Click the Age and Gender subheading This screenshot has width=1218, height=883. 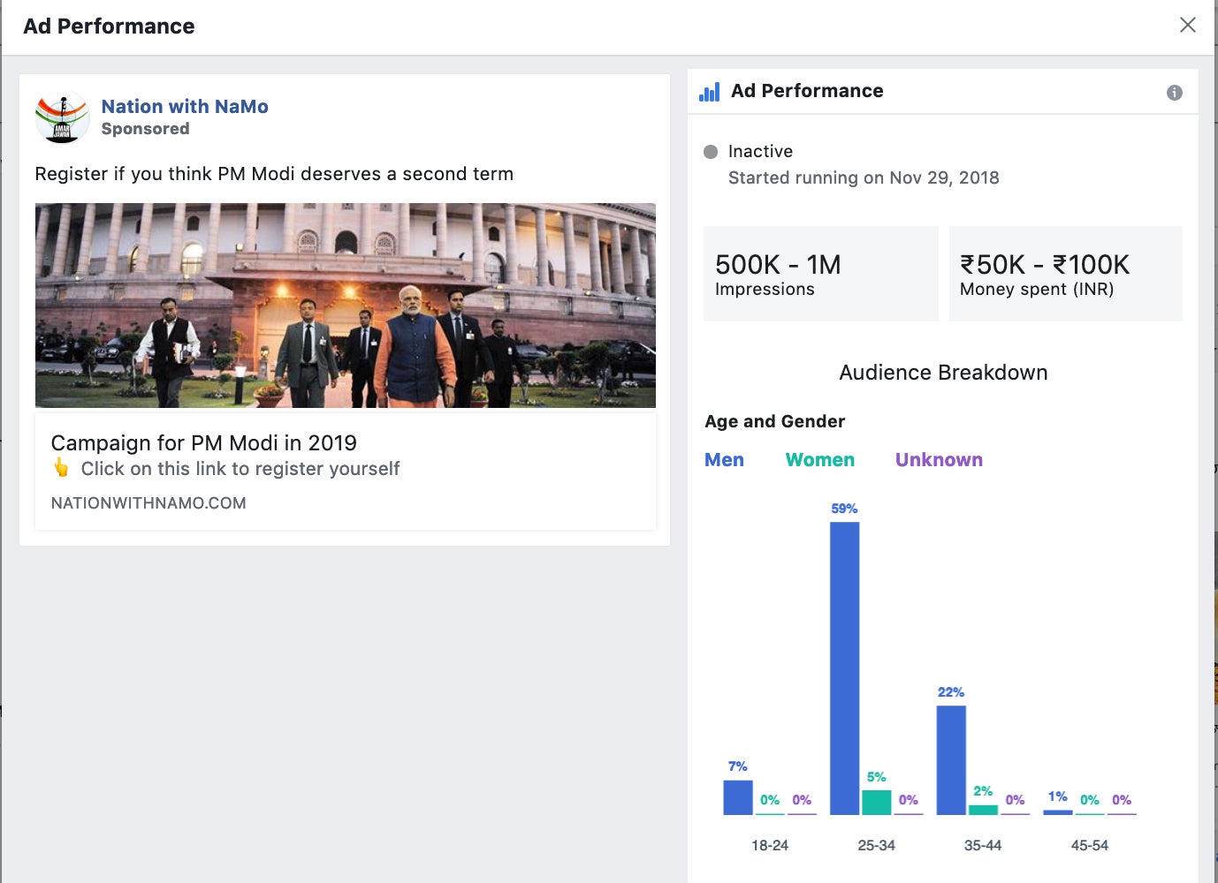tap(775, 421)
